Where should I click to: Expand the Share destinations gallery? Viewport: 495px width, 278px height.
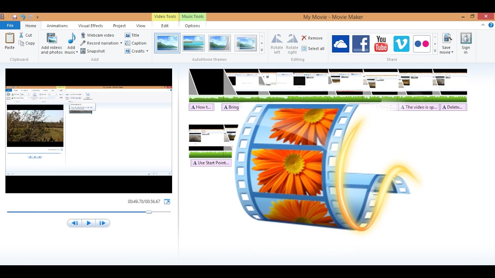click(x=435, y=50)
